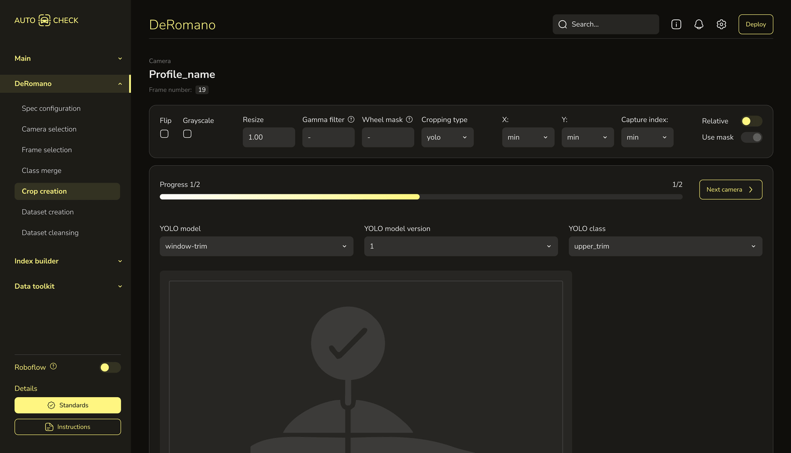Click the search magnifier icon
791x453 pixels.
(563, 24)
